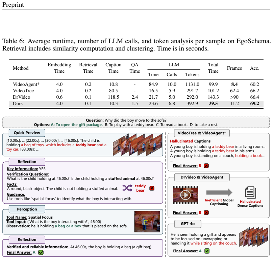The image size is (273, 259).
Task: Click the 'Facts:' underlined label
Action: click(12, 184)
